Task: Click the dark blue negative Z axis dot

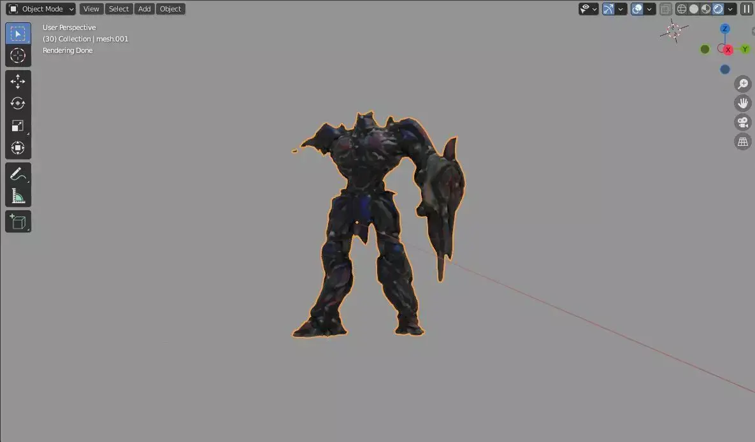Action: [724, 69]
